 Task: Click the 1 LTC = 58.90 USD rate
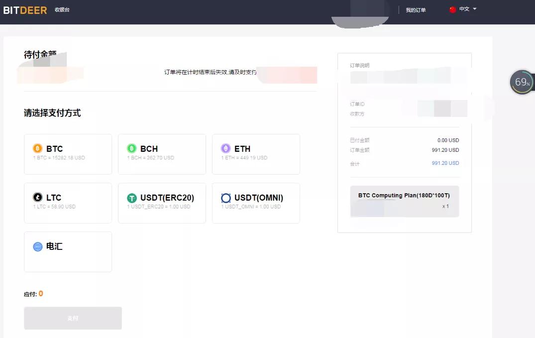point(54,207)
